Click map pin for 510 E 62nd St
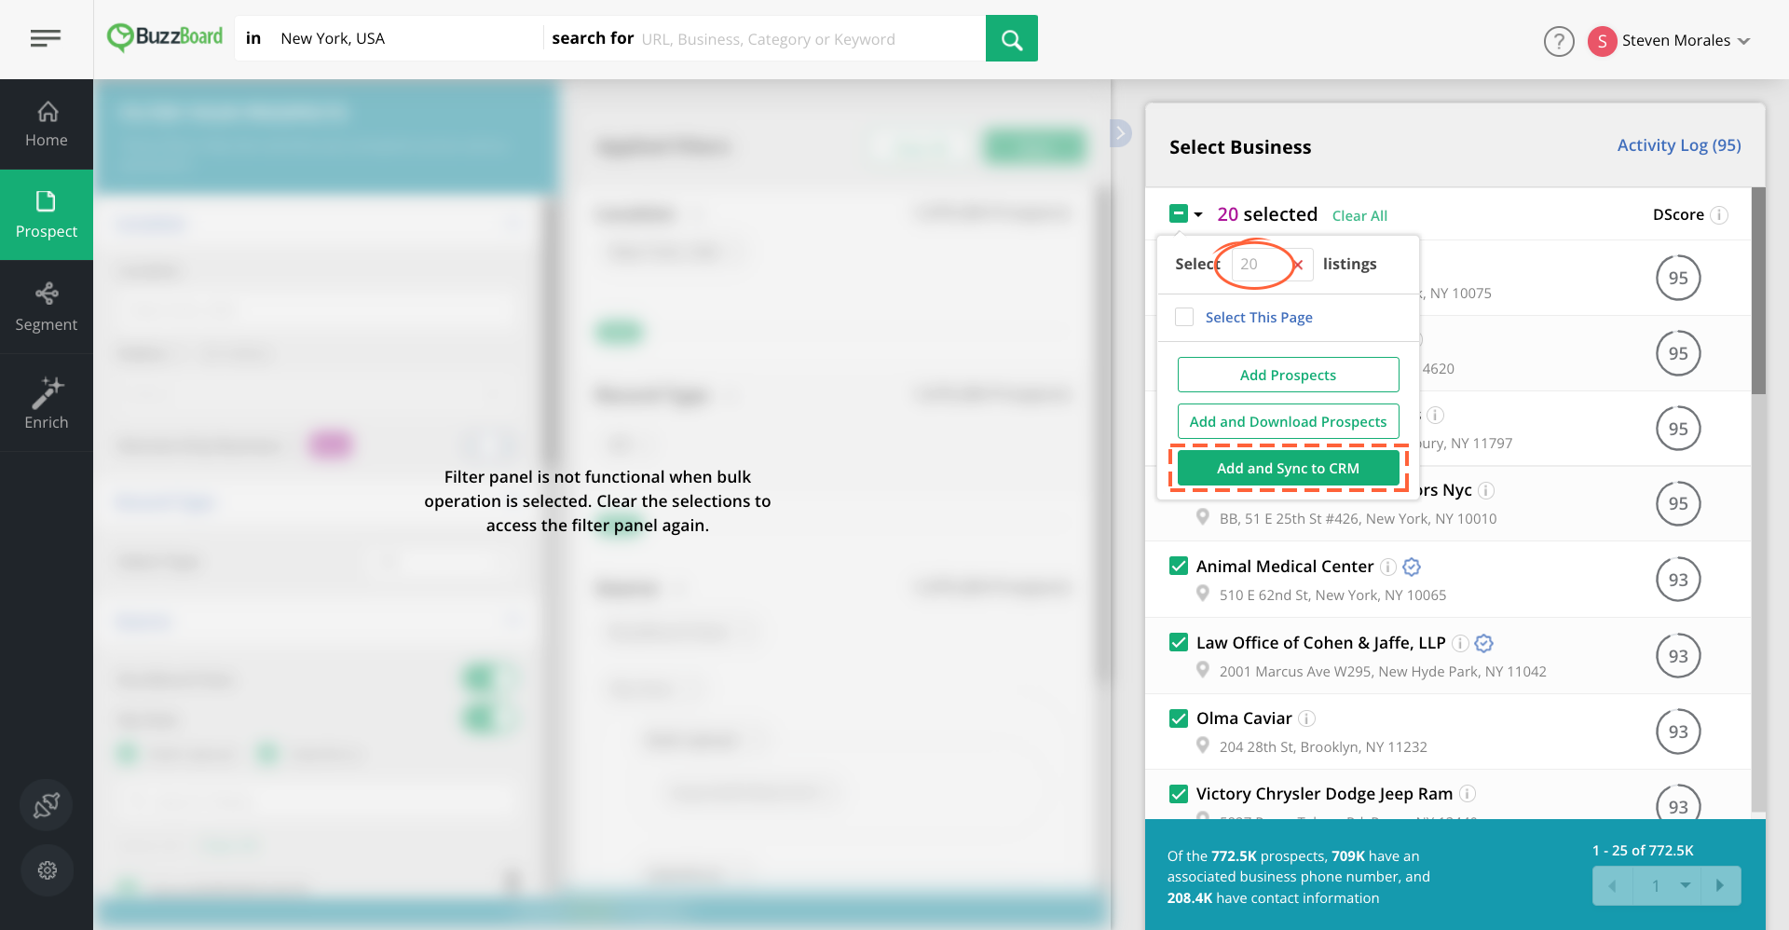Image resolution: width=1789 pixels, height=930 pixels. pyautogui.click(x=1203, y=594)
